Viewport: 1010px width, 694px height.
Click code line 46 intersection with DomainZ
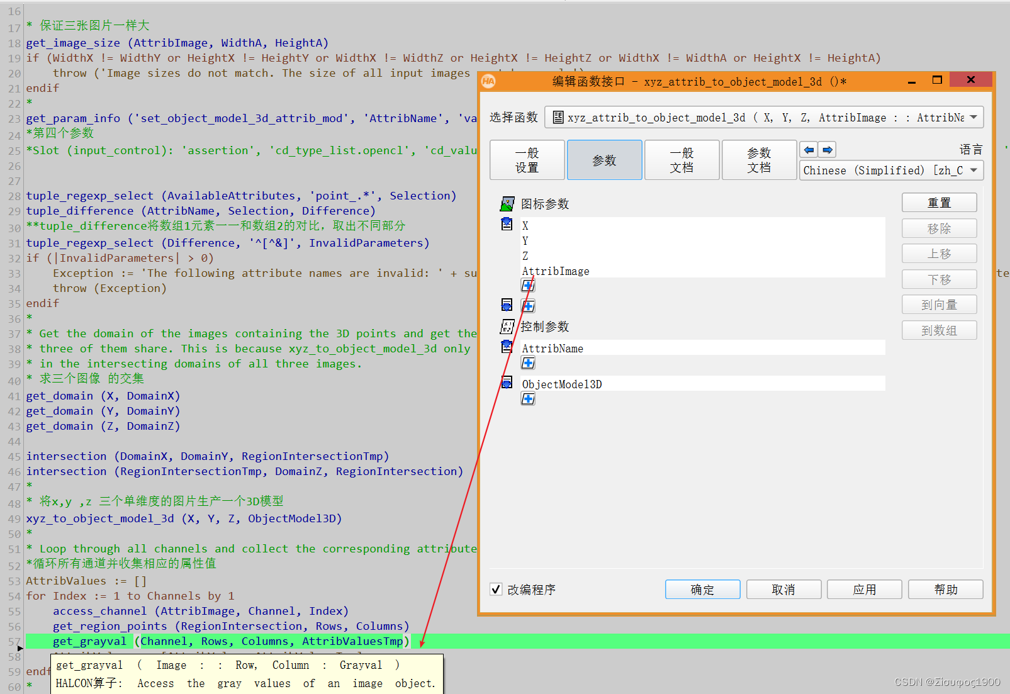click(x=245, y=471)
